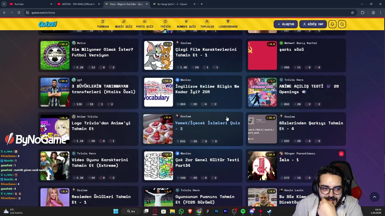Click the Football Millionaire thumbnail
The image size is (385, 216).
pos(55,55)
